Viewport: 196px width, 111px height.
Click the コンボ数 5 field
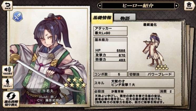pyautogui.click(x=110, y=74)
